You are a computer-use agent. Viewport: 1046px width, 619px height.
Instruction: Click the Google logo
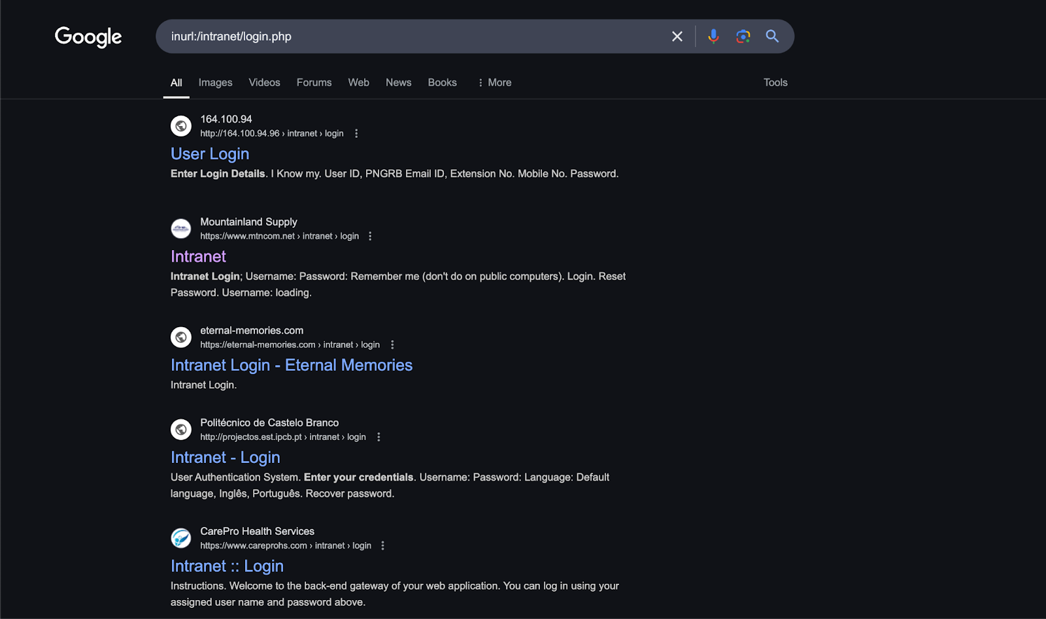click(x=88, y=37)
